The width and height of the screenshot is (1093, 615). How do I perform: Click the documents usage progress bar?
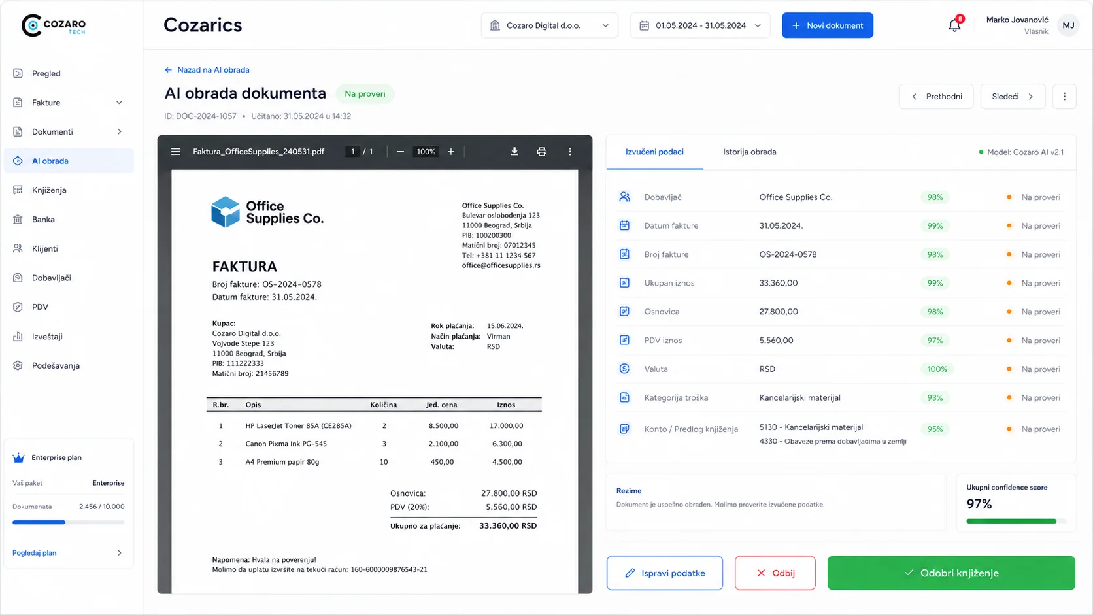point(69,522)
